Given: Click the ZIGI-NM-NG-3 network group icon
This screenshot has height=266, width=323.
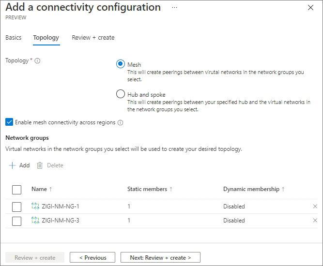Looking at the screenshot, I should point(35,221).
